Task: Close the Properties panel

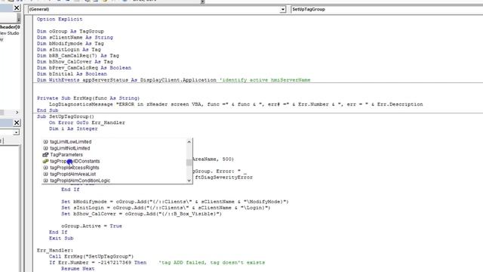Action: pyautogui.click(x=17, y=122)
